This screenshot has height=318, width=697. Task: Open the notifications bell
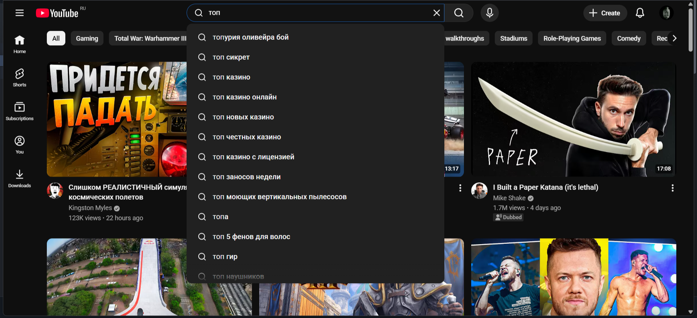640,13
